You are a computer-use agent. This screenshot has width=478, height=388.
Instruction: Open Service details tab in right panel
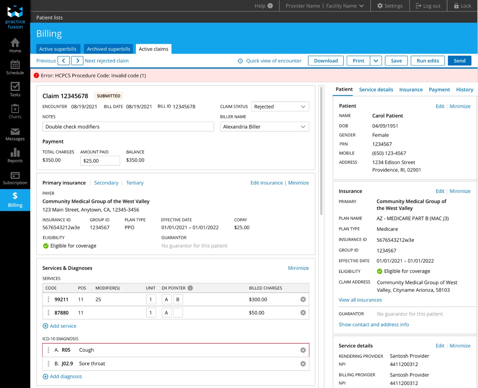click(376, 89)
